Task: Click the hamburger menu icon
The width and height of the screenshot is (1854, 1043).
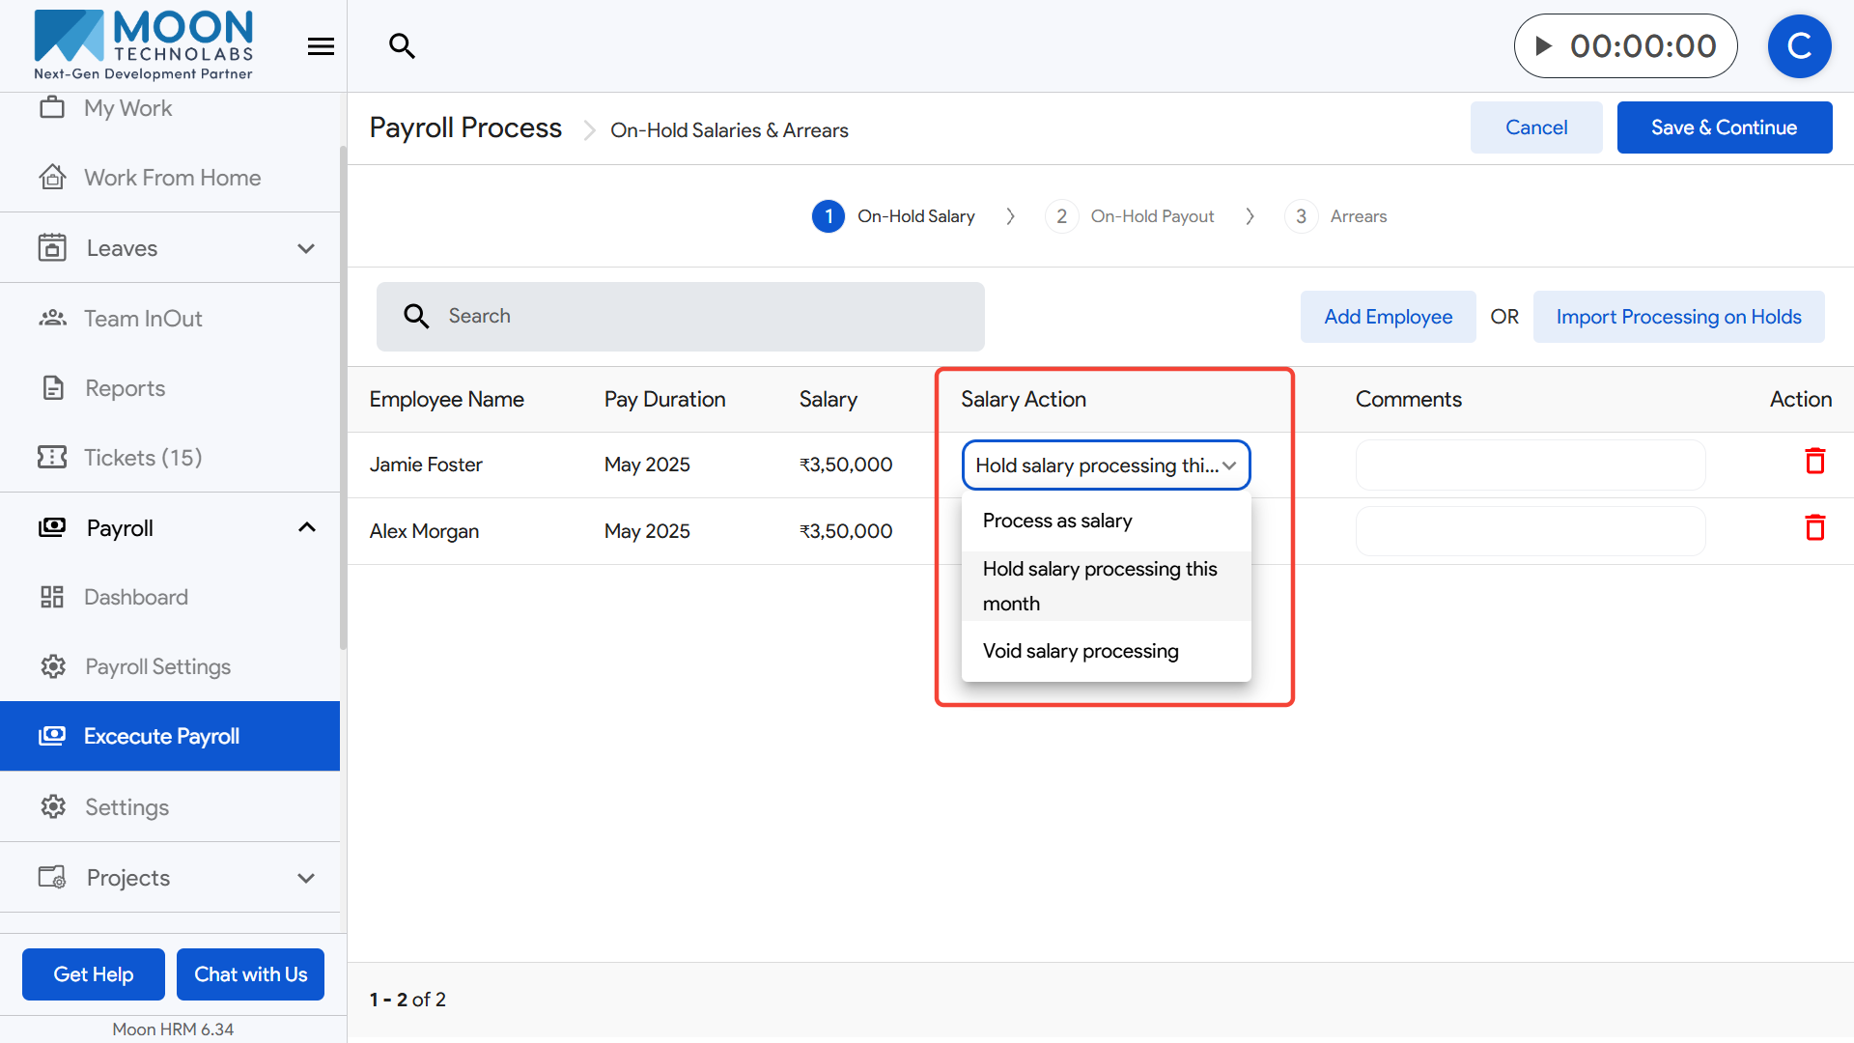Action: pyautogui.click(x=321, y=46)
